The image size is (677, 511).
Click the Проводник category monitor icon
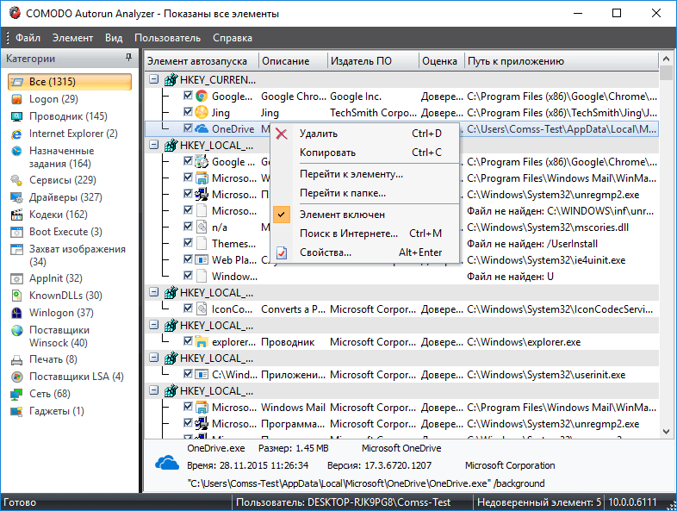pos(17,116)
